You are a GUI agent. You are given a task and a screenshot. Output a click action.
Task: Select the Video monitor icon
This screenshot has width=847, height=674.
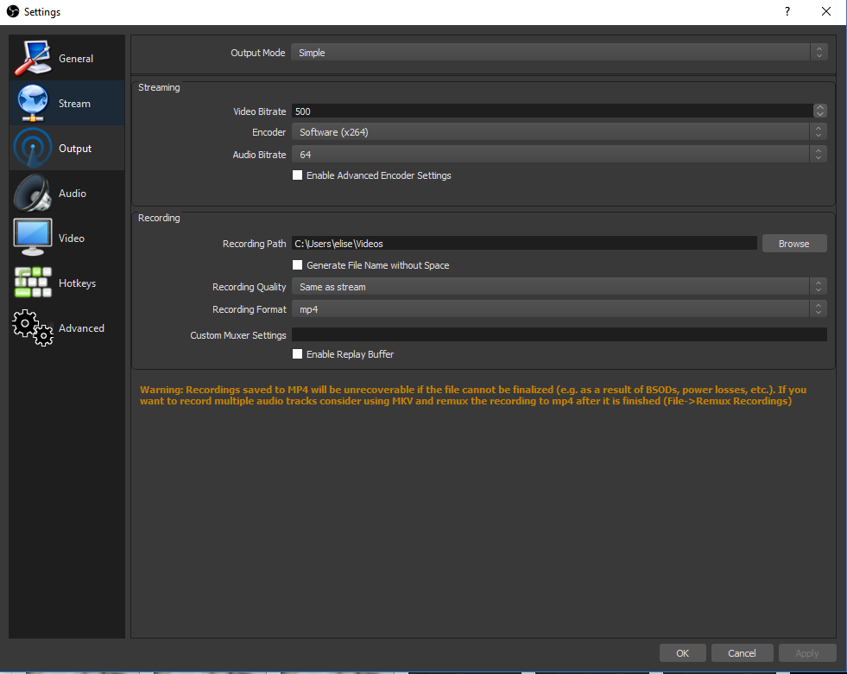click(33, 238)
